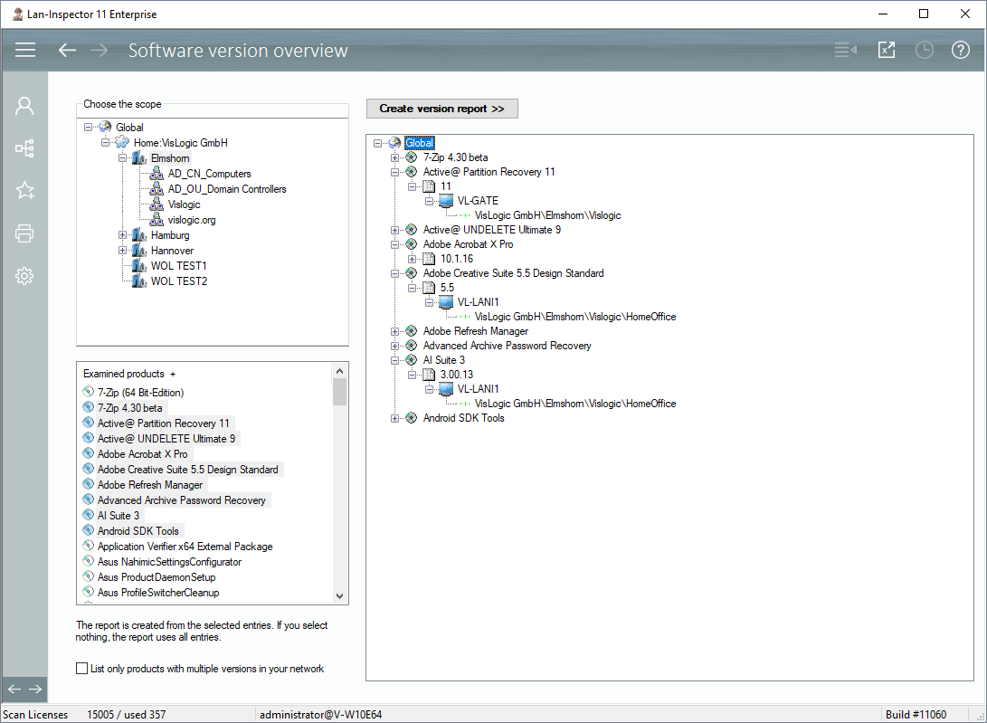Expand the Android SDK Tools node
Viewport: 987px width, 723px height.
click(394, 418)
